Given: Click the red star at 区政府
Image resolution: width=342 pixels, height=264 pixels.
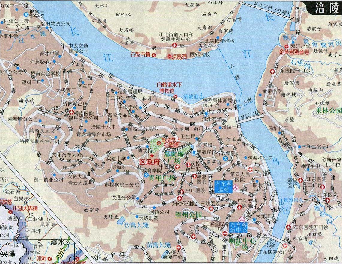Looking at the screenshot, I should click(x=152, y=156).
